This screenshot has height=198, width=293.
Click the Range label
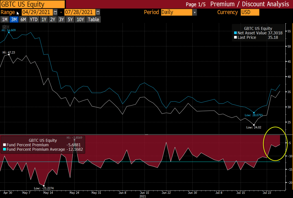point(8,12)
